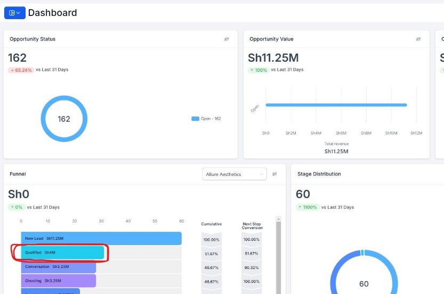Click the Sh12M axis label
The image size is (444, 294).
coord(416,133)
